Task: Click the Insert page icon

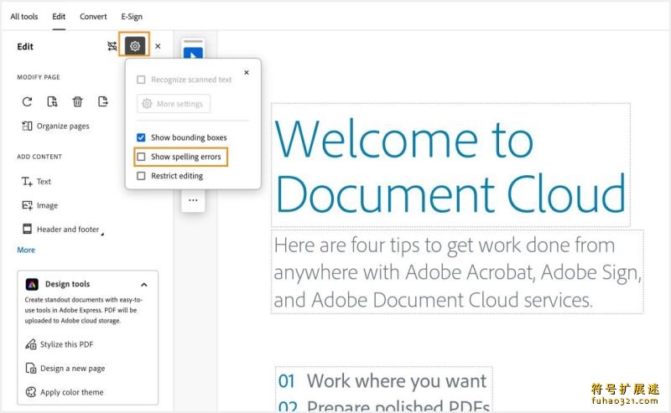Action: pyautogui.click(x=52, y=101)
